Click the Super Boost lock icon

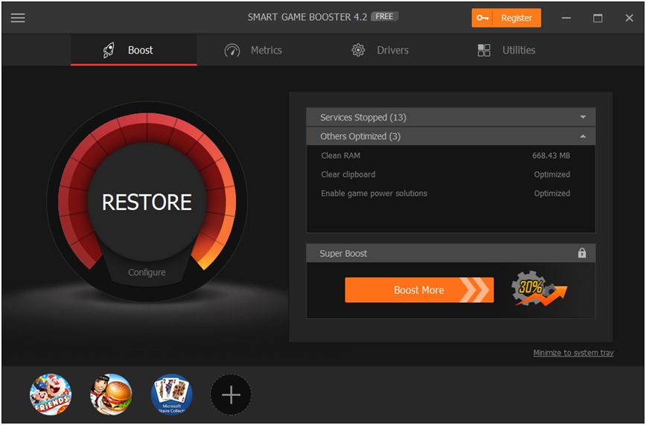582,252
